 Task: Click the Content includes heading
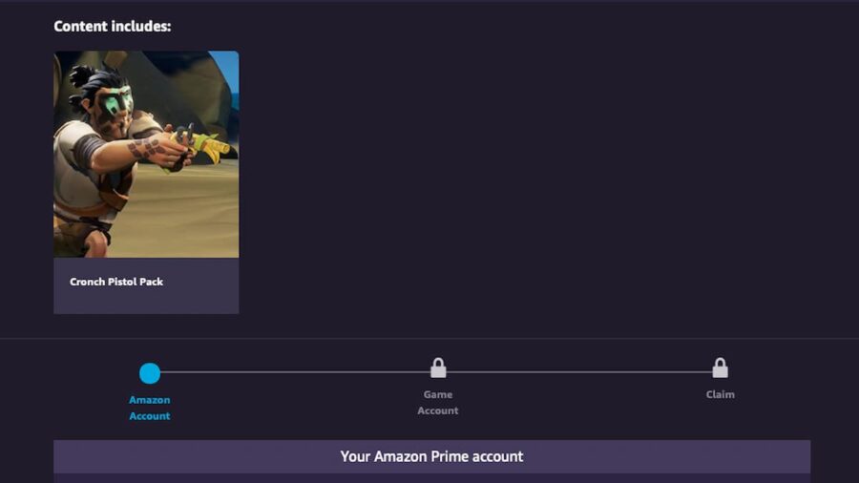click(x=113, y=27)
